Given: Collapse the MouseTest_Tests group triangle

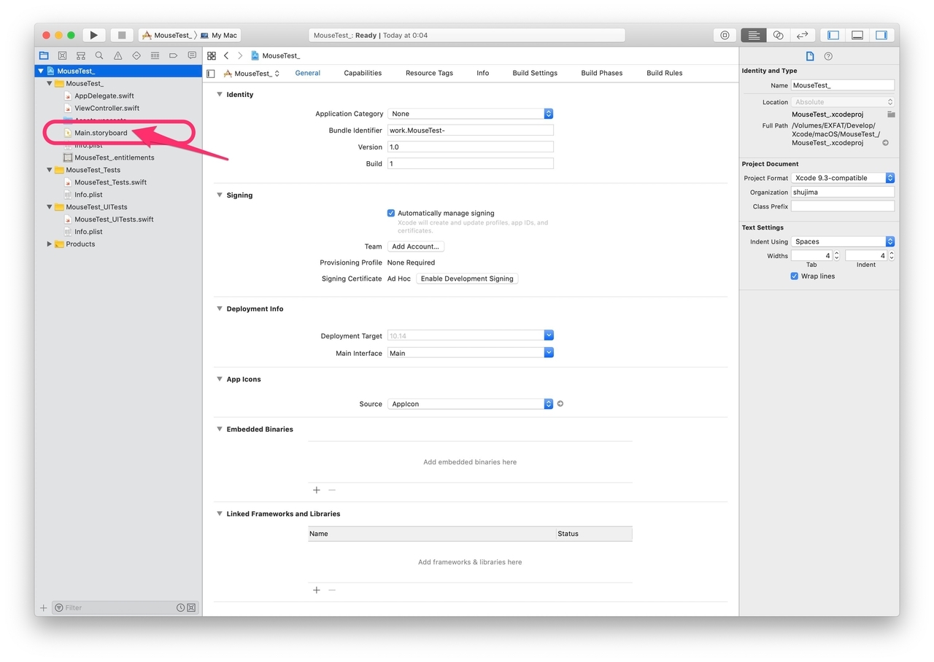Looking at the screenshot, I should click(50, 170).
